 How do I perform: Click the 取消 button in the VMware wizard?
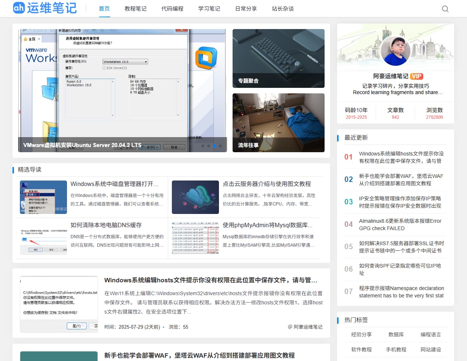click(x=174, y=147)
